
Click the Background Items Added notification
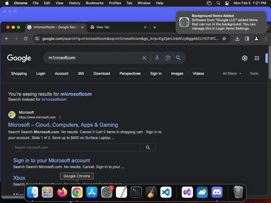pyautogui.click(x=221, y=22)
